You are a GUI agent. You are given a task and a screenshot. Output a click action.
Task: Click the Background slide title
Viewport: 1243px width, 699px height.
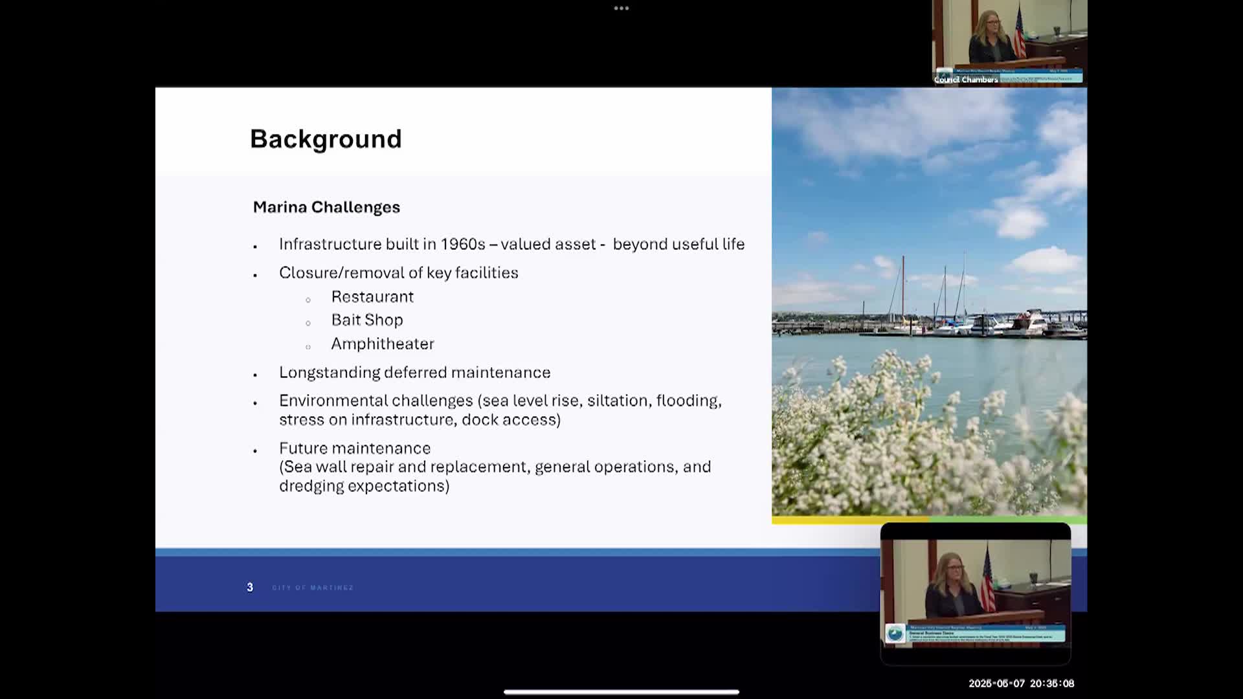pos(326,139)
